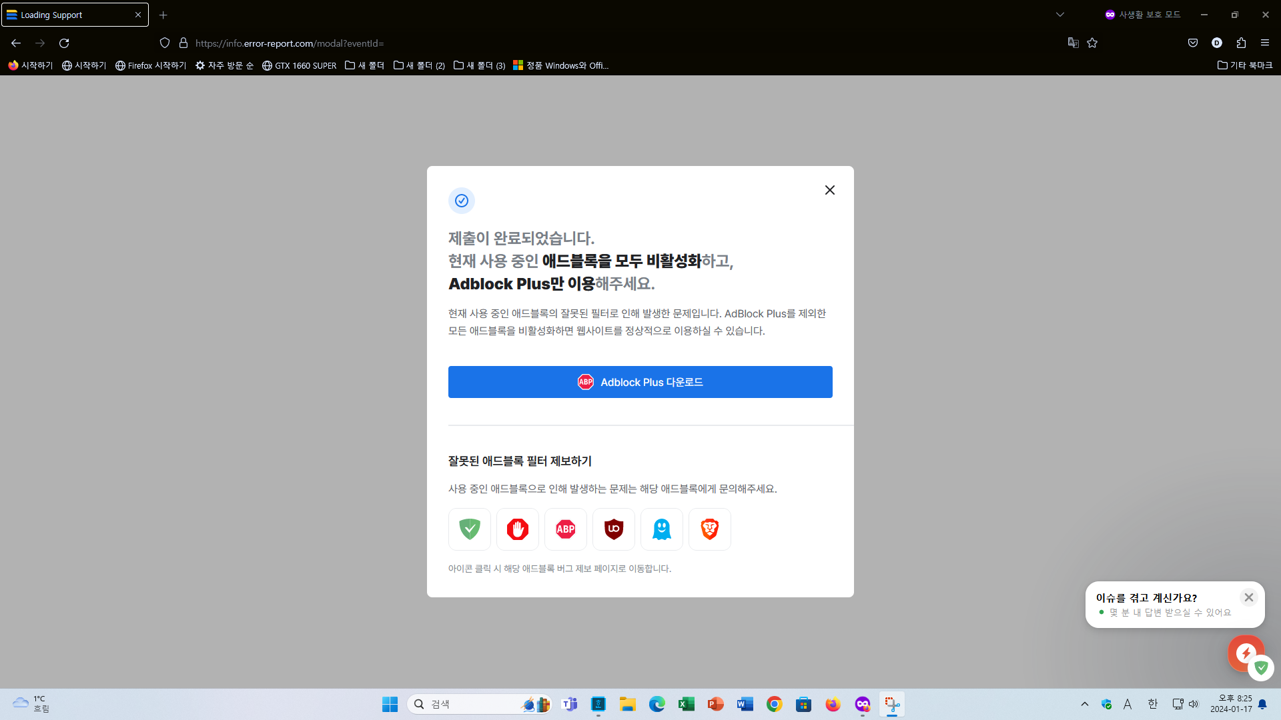Click the translate page icon in address bar
Viewport: 1281px width, 720px height.
[1073, 43]
